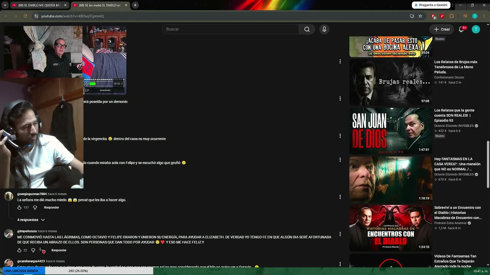
Task: Open the Confesionario Oscuro channel
Action: point(449,78)
